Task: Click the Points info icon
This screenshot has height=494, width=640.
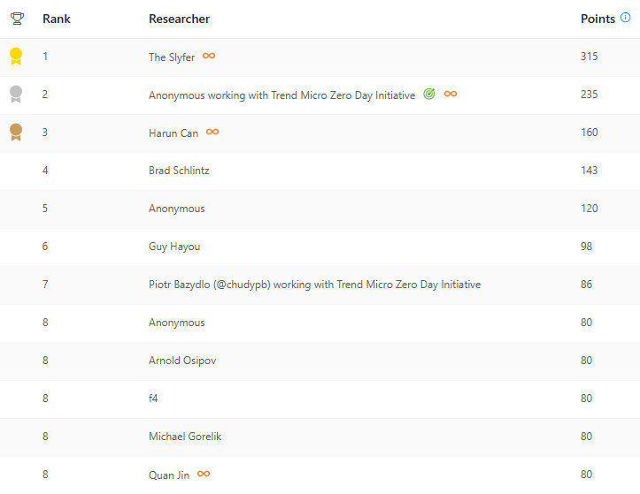Action: tap(626, 18)
